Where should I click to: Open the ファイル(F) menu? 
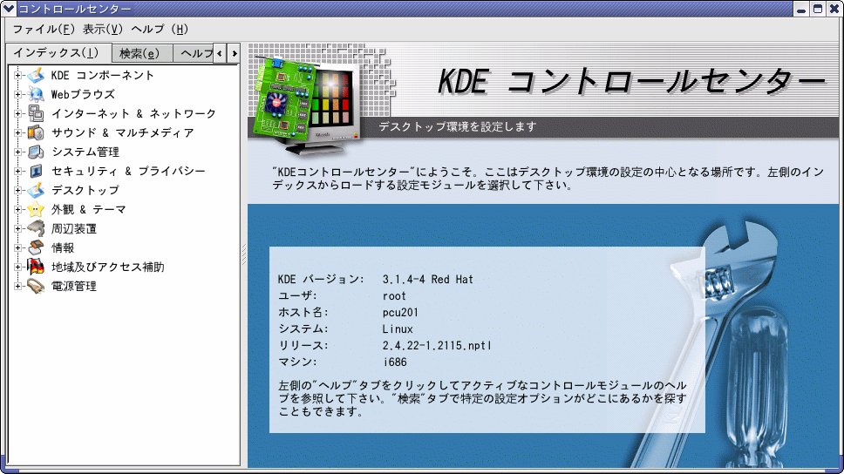44,29
